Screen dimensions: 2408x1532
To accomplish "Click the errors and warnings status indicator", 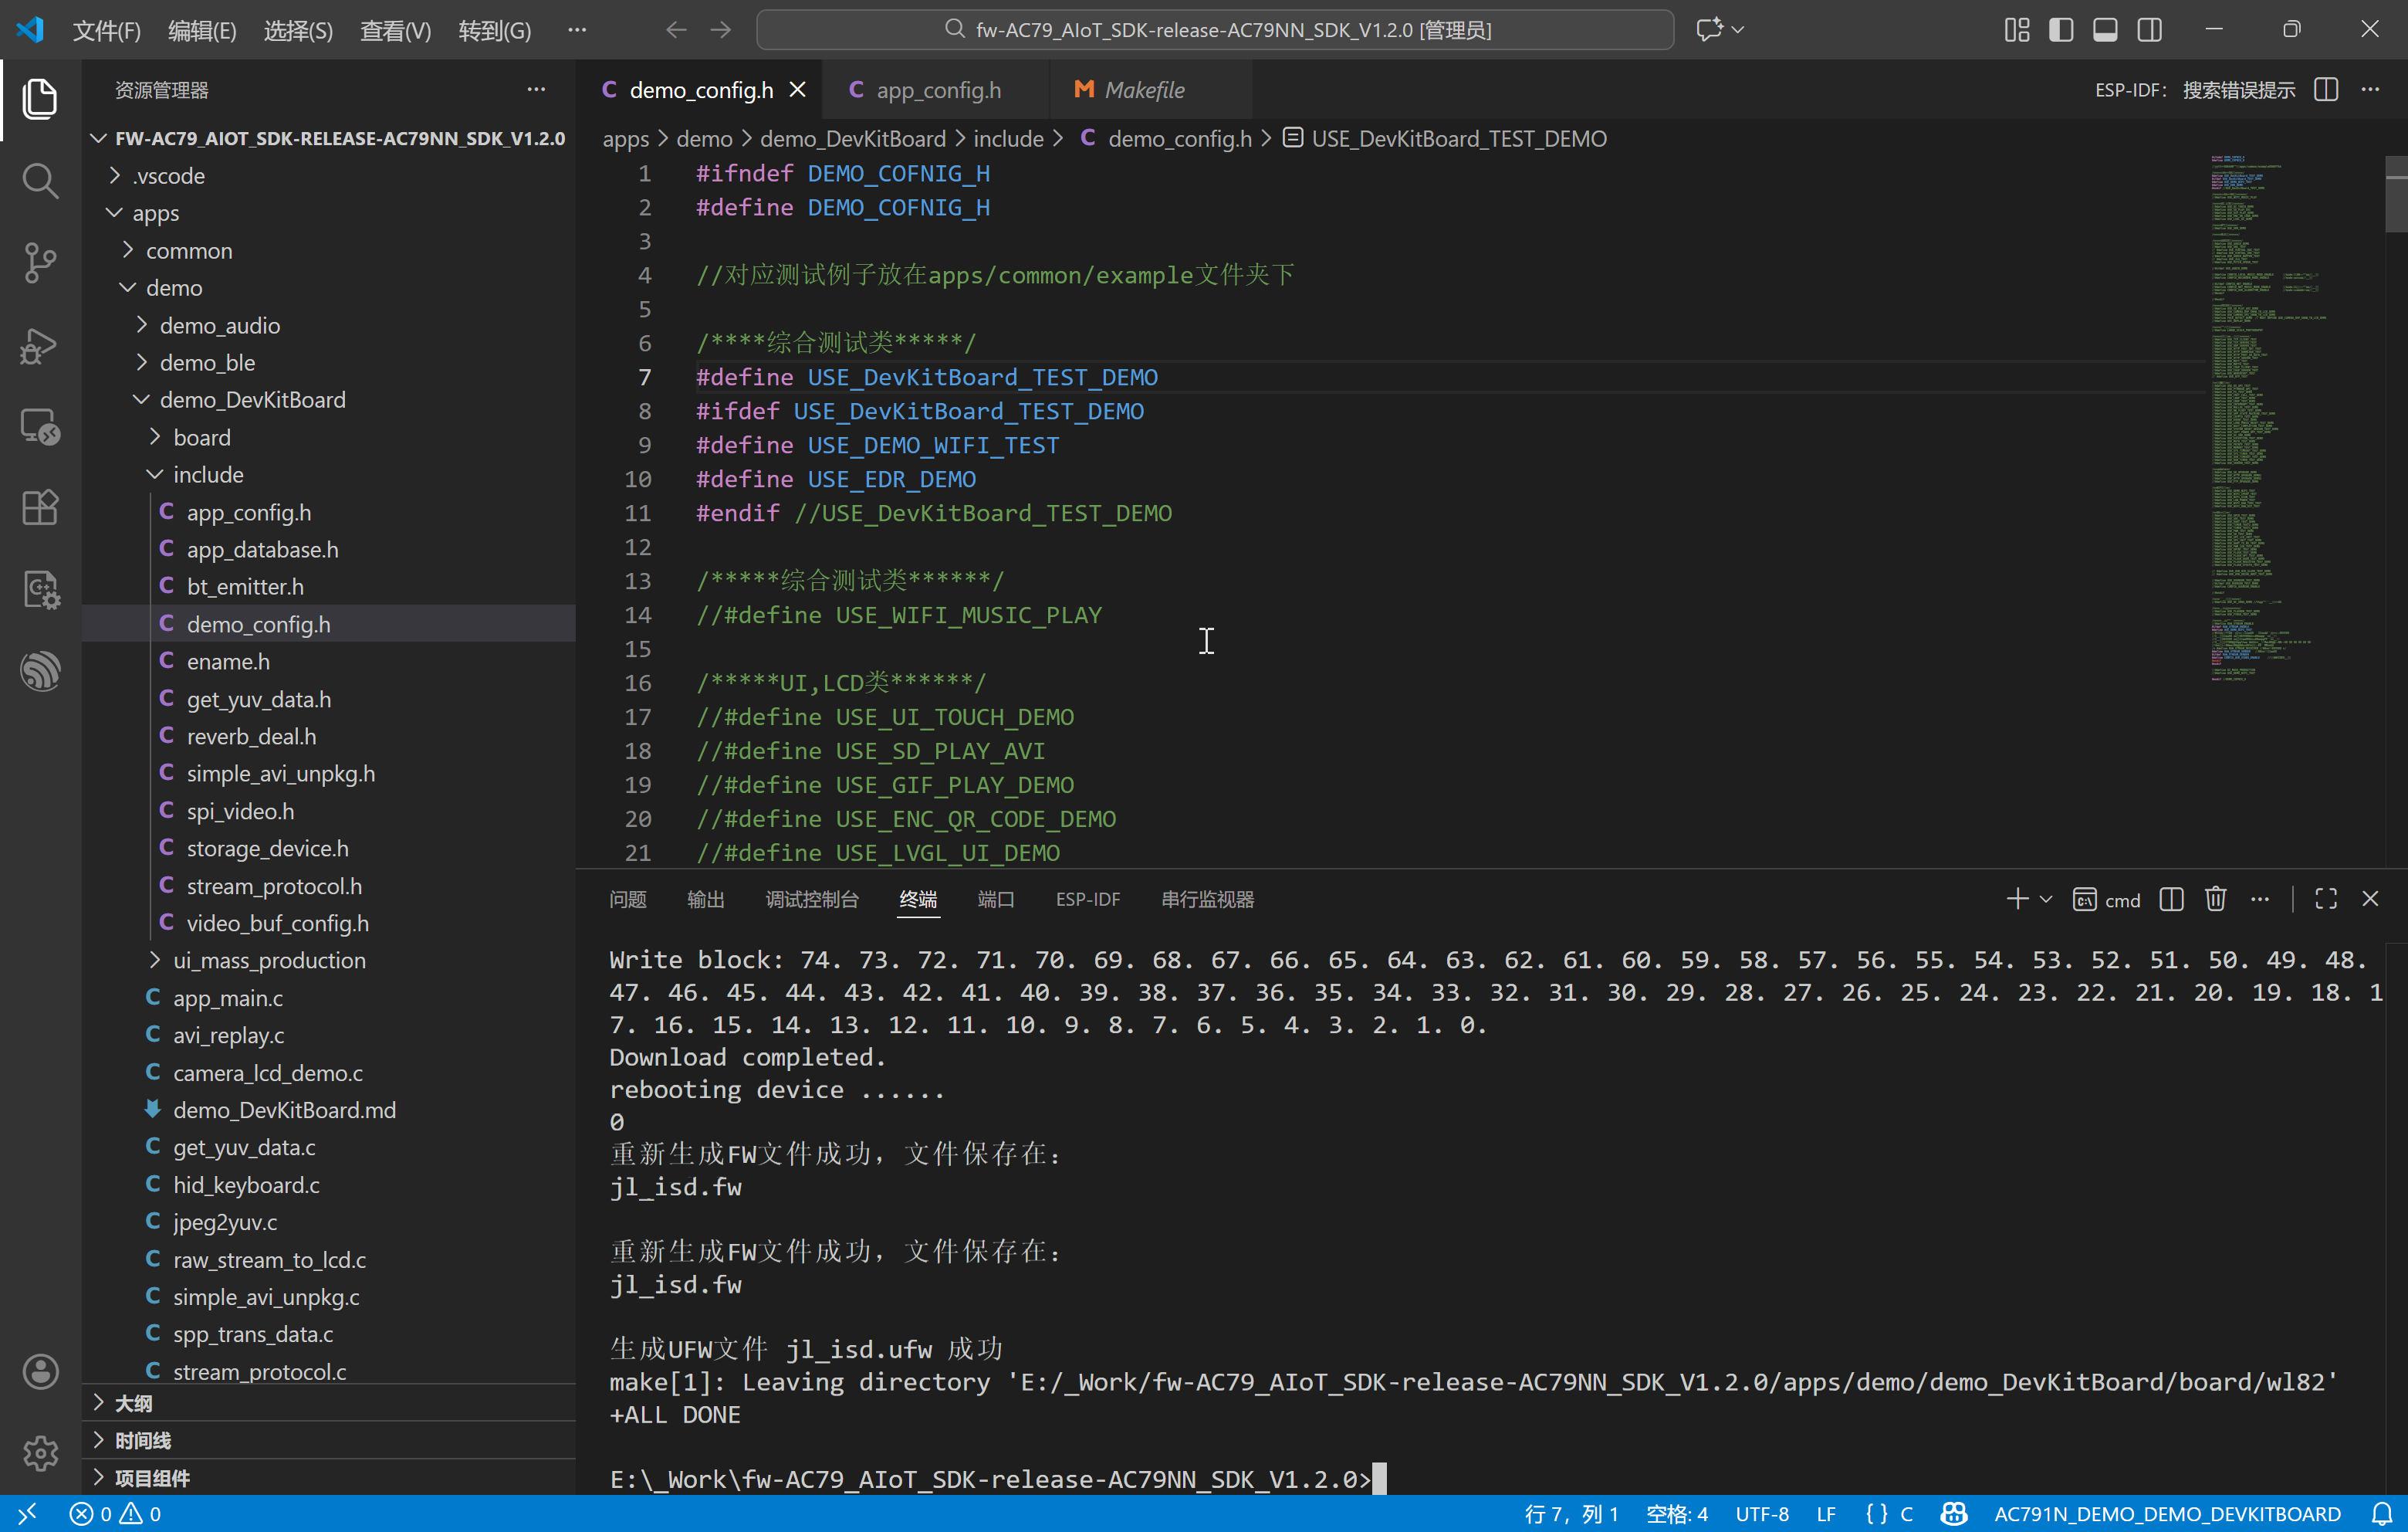I will coord(115,1513).
